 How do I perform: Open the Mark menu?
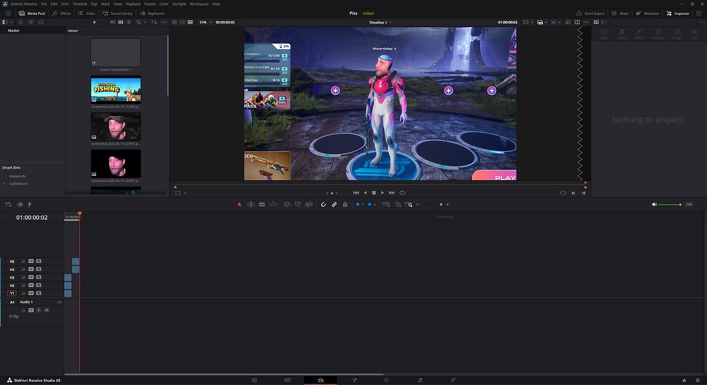tap(105, 4)
